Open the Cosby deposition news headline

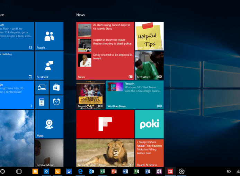click(x=112, y=57)
